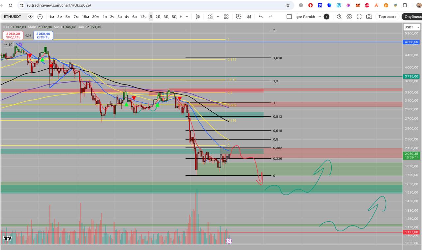
Task: Expand the timeframe list dropdown arrow
Action: point(187,17)
